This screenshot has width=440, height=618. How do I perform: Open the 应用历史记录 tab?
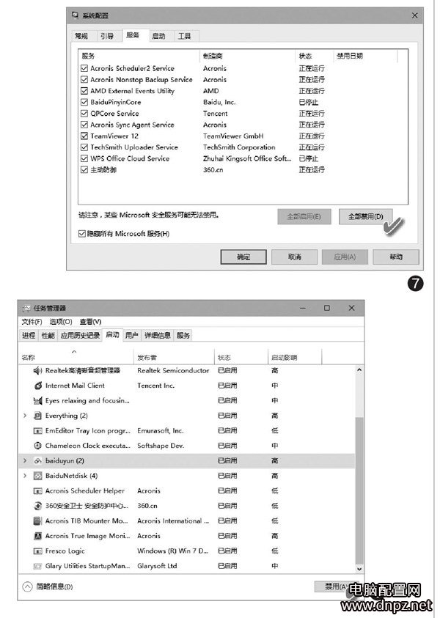80,336
